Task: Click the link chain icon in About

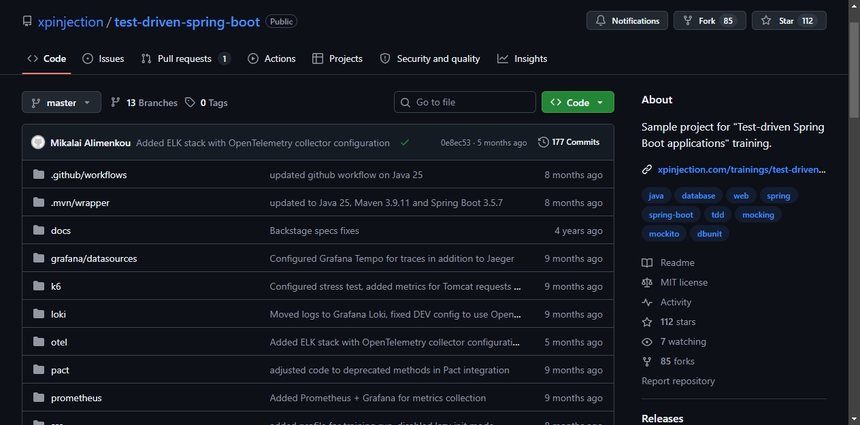Action: (x=647, y=170)
